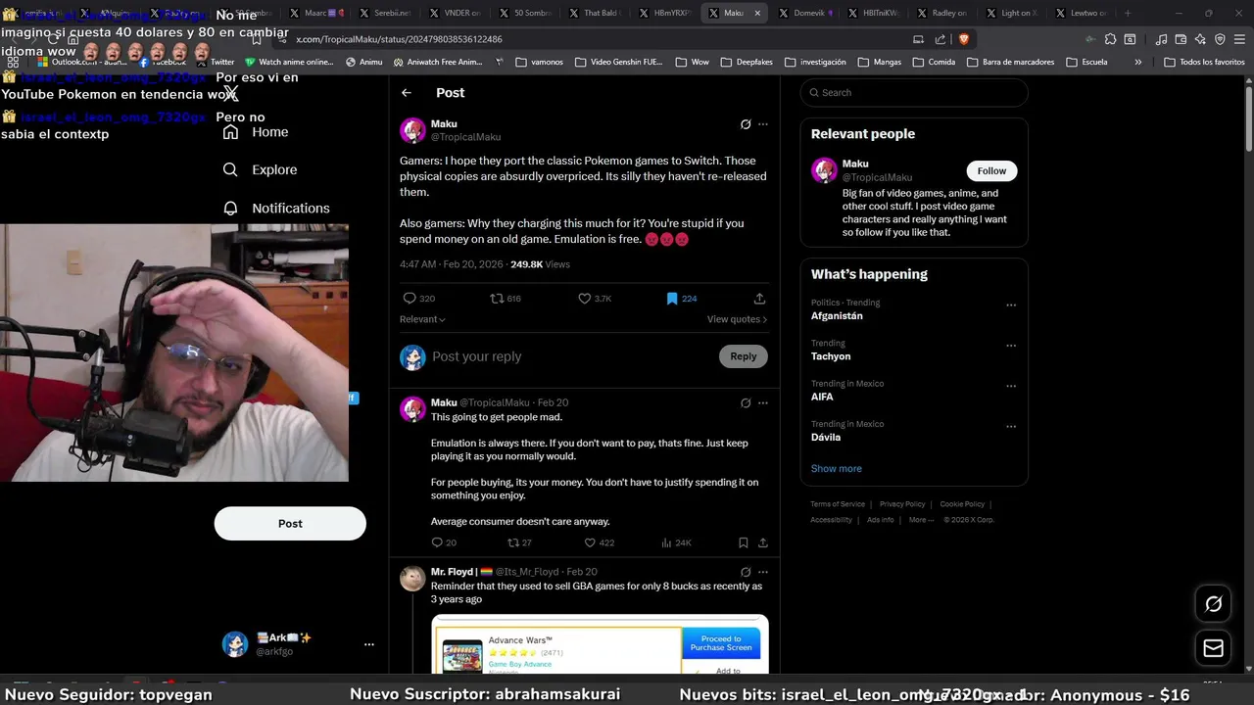Open Grok icon on Maku's Feb 20 reply
Screen dimensions: 1254x705
pyautogui.click(x=746, y=402)
